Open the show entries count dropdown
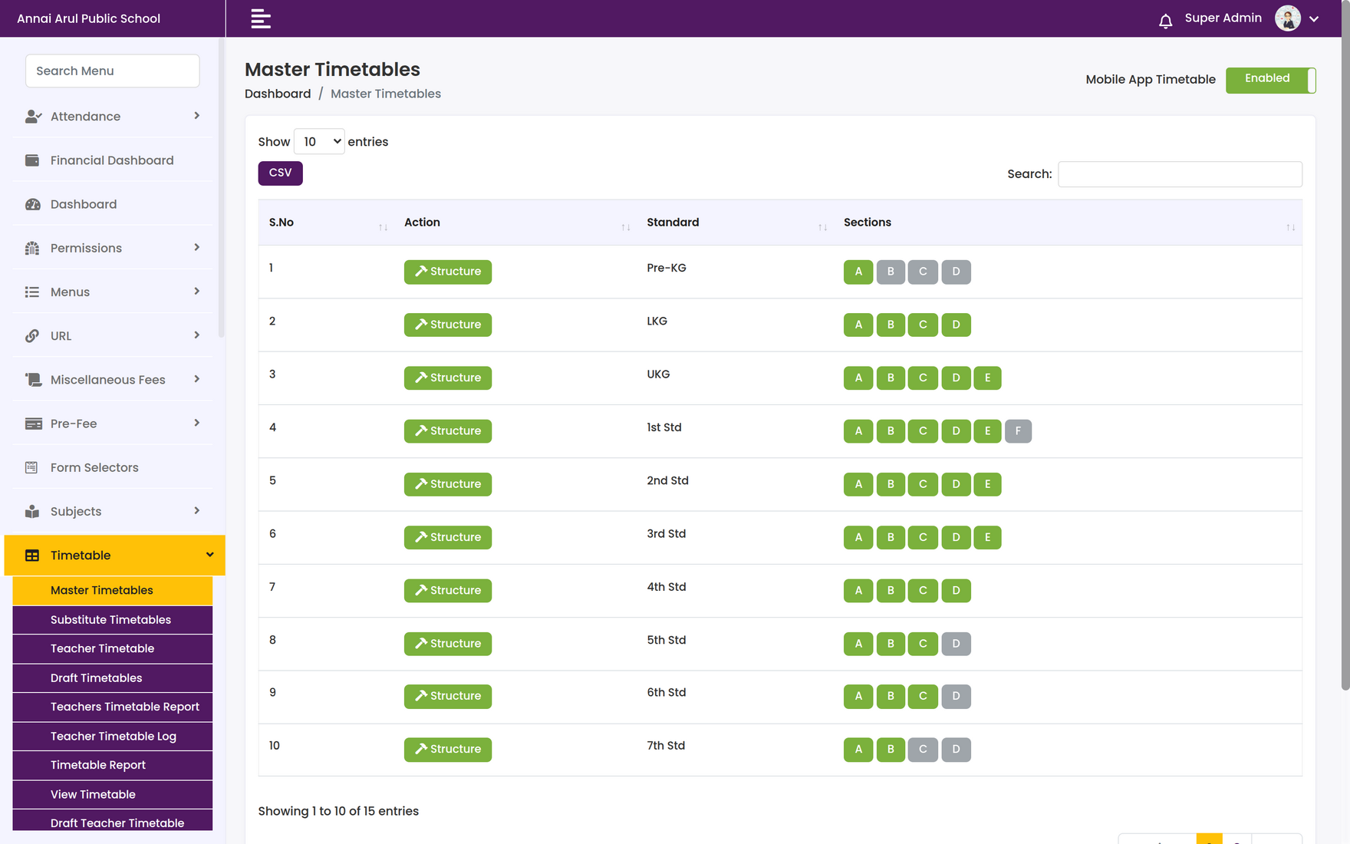This screenshot has width=1350, height=844. point(319,141)
